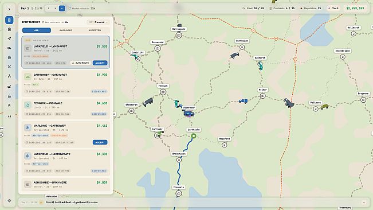Click the general cargo icon on the Larkfield–Lyndhurst card
Screen dimensions: 373x210
click(x=28, y=48)
